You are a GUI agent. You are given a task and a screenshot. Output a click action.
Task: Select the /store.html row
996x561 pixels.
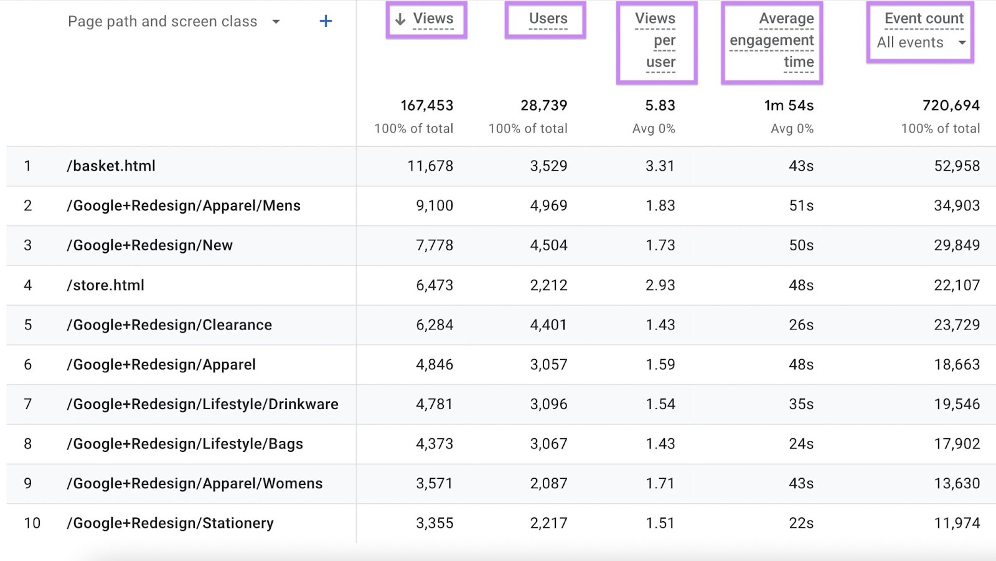click(x=106, y=285)
